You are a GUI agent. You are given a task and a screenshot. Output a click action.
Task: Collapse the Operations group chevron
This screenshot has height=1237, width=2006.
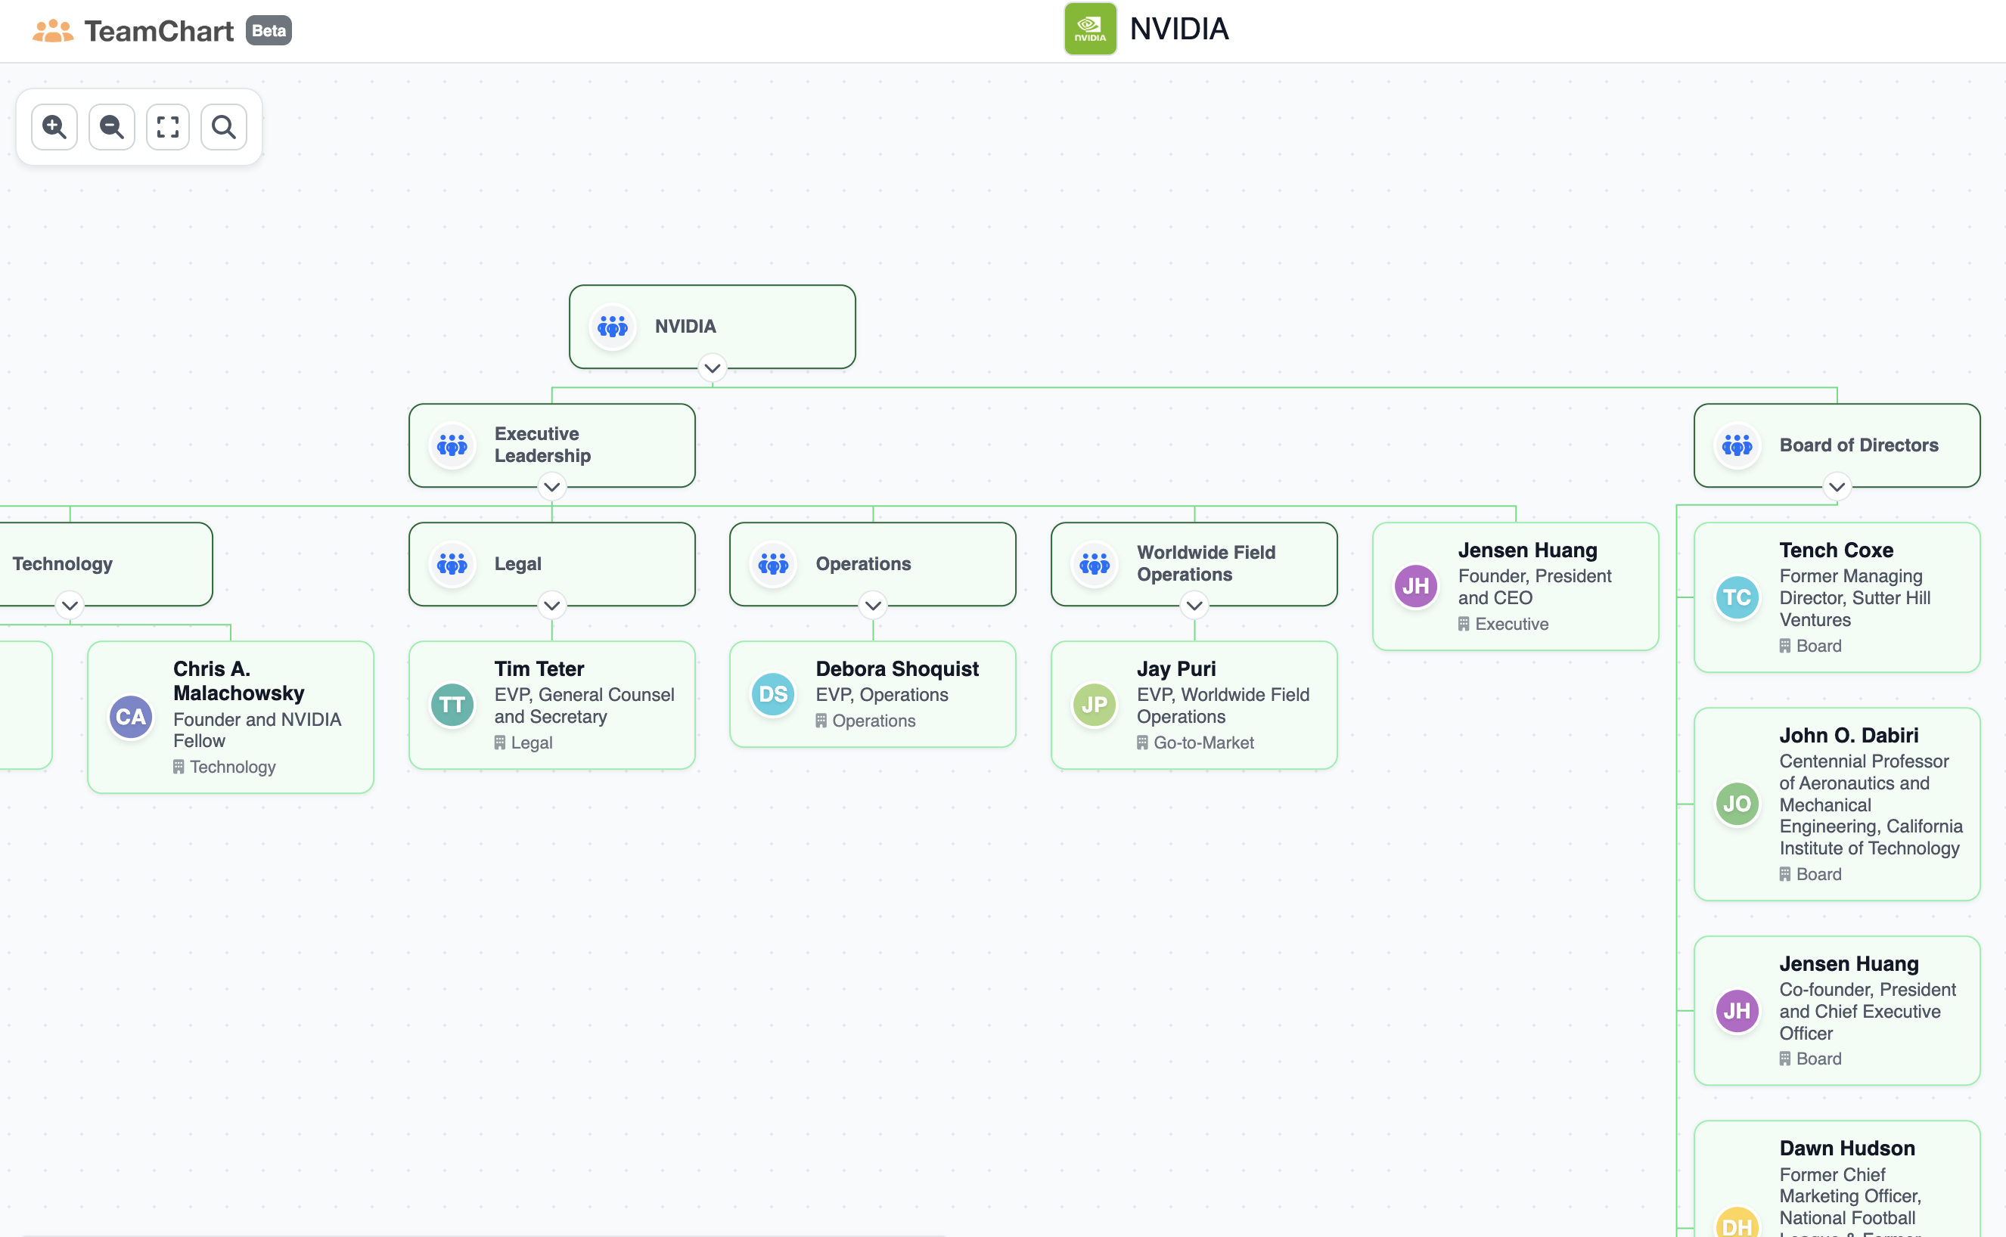[874, 606]
